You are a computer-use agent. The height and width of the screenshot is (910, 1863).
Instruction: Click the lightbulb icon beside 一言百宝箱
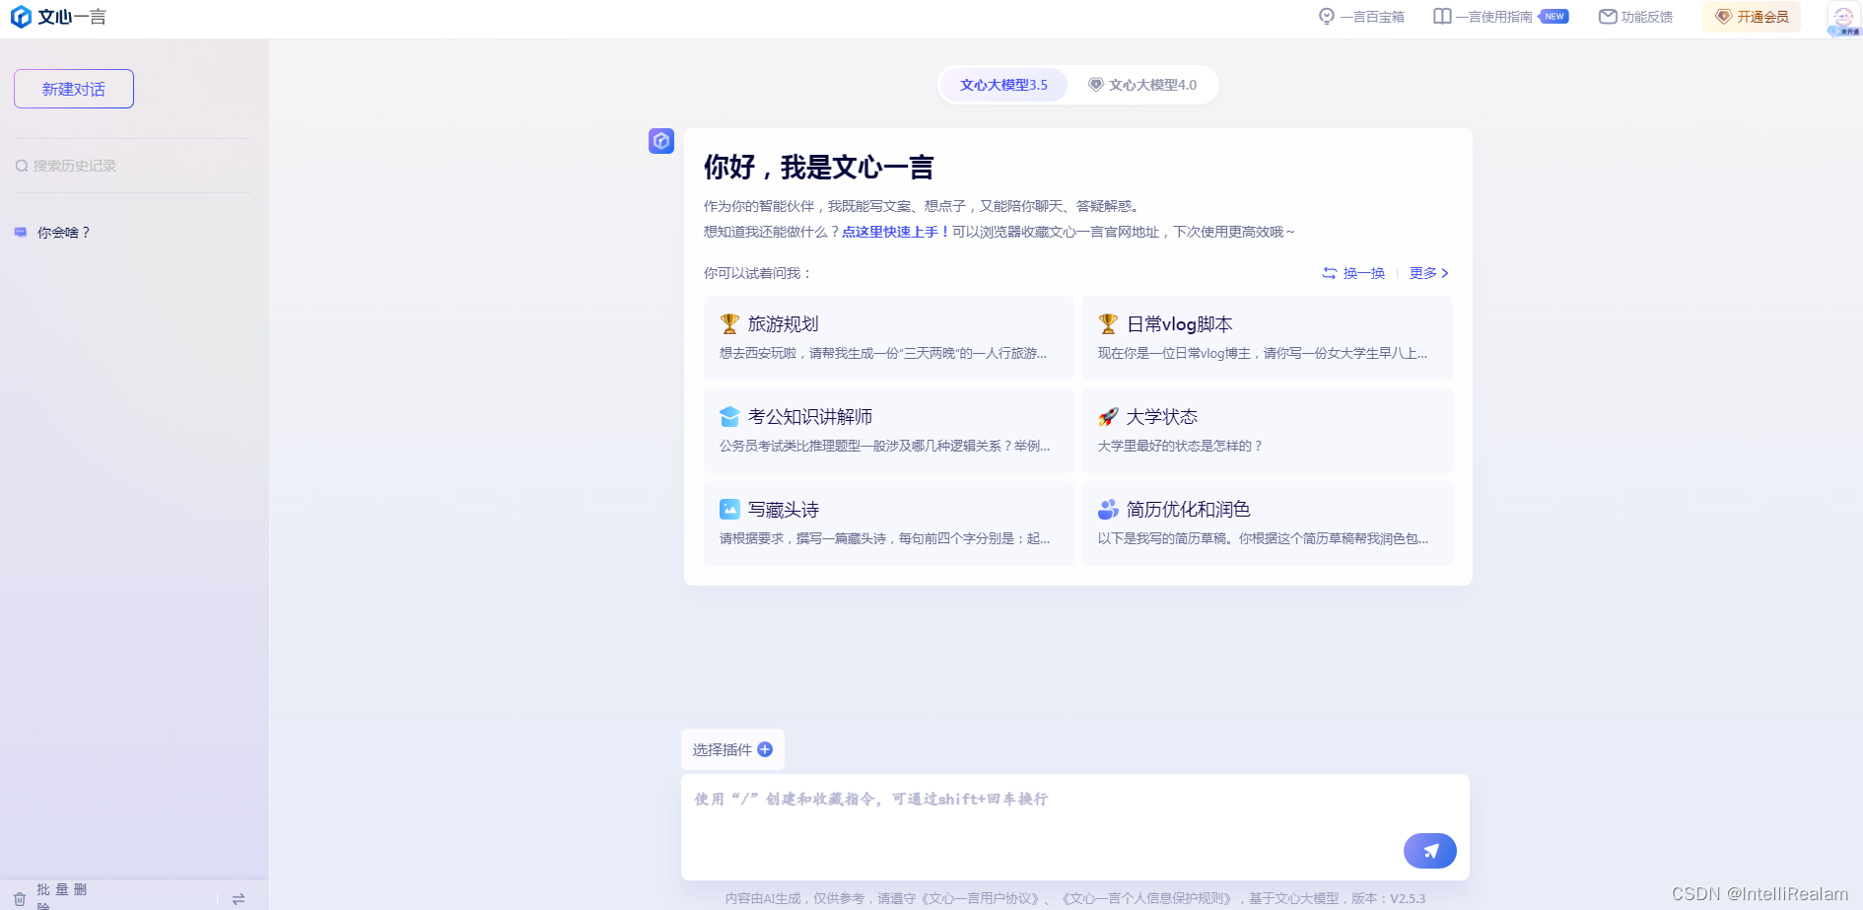tap(1327, 17)
